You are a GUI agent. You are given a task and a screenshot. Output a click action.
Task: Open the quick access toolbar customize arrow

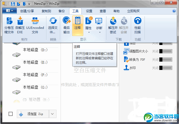pos(29,4)
